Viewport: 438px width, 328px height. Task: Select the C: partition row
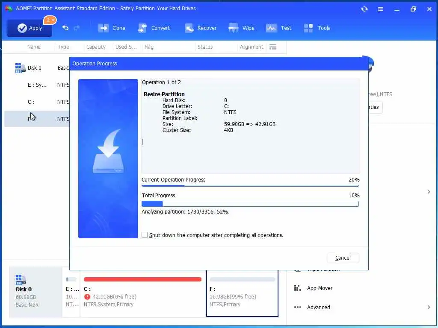pos(37,102)
